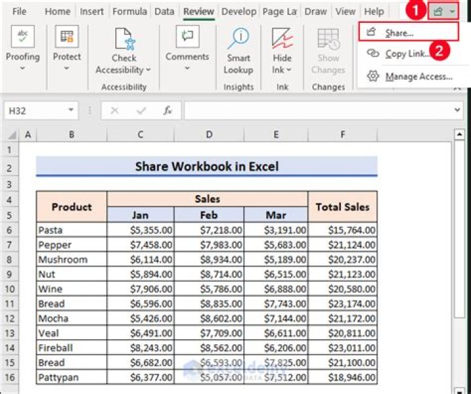Click the Select All corner triangle
This screenshot has width=471, height=394.
[x=11, y=135]
